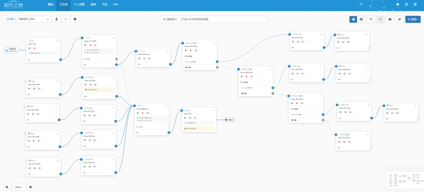The height and width of the screenshot is (192, 424).
Task: Run the magic wand auto-arrange
Action: coord(400,19)
